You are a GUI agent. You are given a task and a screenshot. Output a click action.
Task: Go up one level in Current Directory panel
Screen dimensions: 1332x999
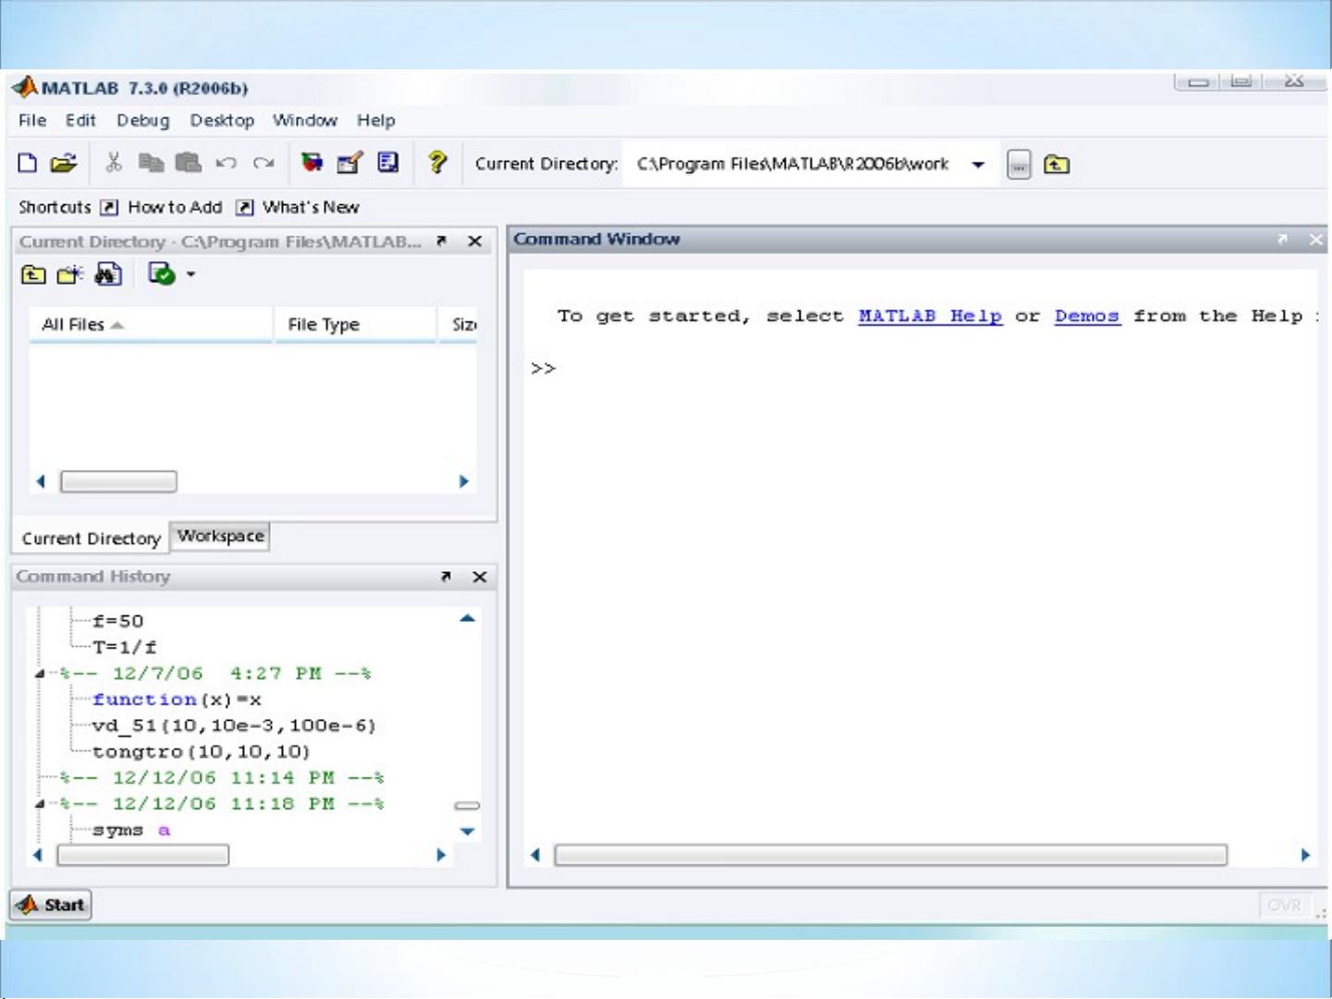tap(33, 274)
